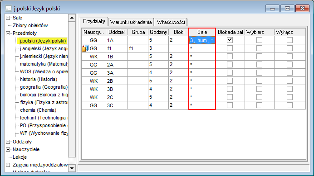Expand the Oddziały tree node
The image size is (314, 176).
(8, 142)
